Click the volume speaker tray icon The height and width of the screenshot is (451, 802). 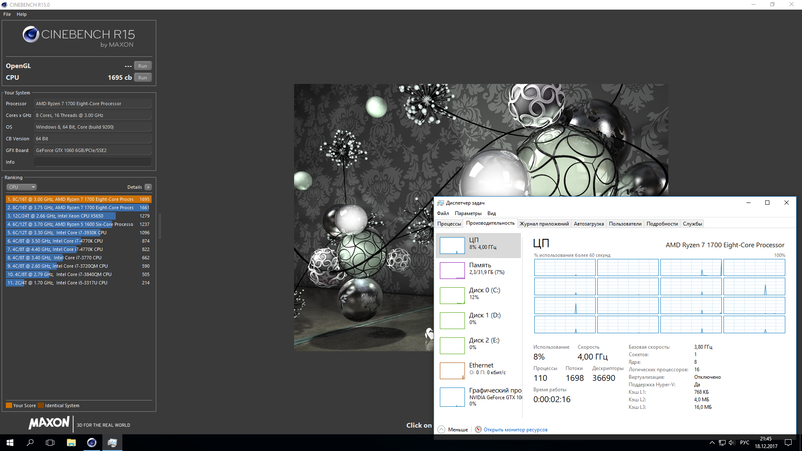click(731, 443)
